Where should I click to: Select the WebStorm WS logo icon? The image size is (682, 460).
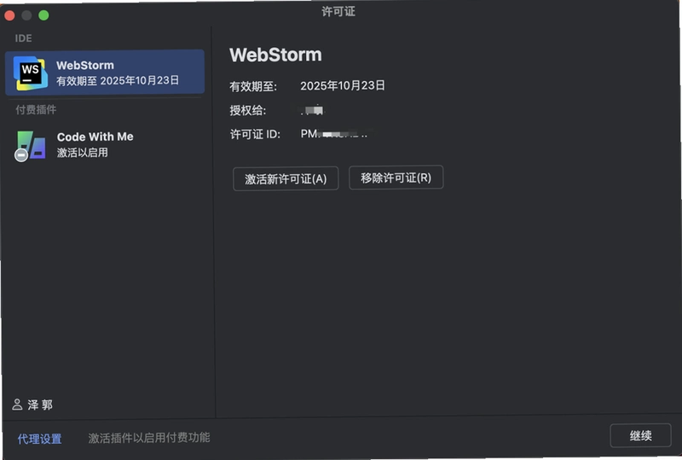pyautogui.click(x=30, y=73)
